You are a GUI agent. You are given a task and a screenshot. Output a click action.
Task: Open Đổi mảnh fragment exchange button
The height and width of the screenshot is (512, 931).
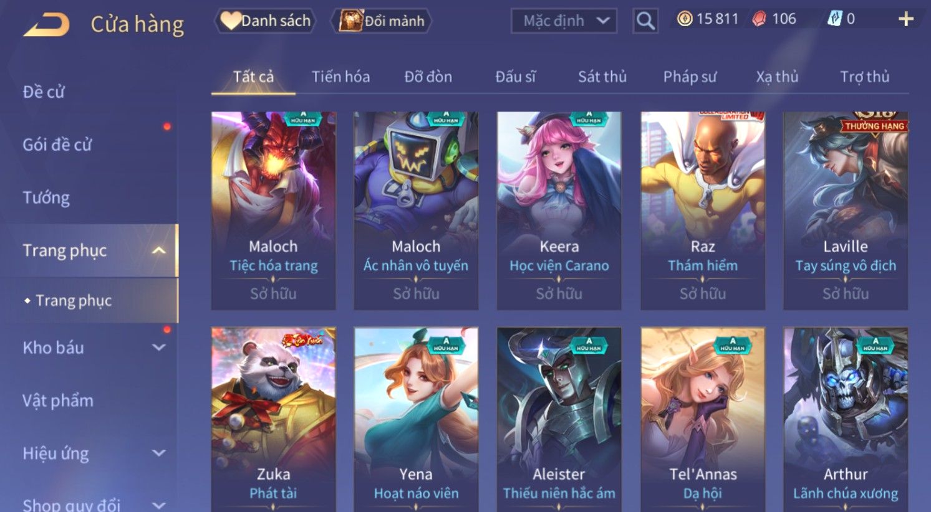381,21
